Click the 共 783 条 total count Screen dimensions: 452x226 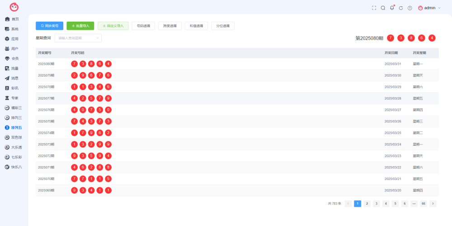coord(334,203)
